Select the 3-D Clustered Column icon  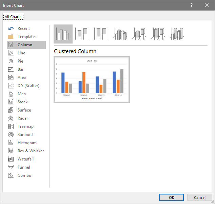(120, 34)
